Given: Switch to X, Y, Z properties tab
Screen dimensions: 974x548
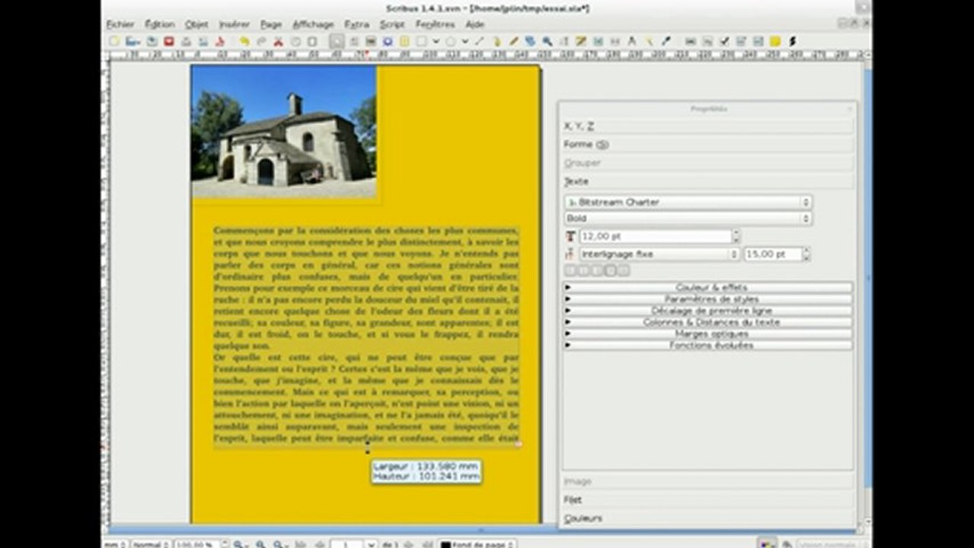Looking at the screenshot, I should 707,126.
